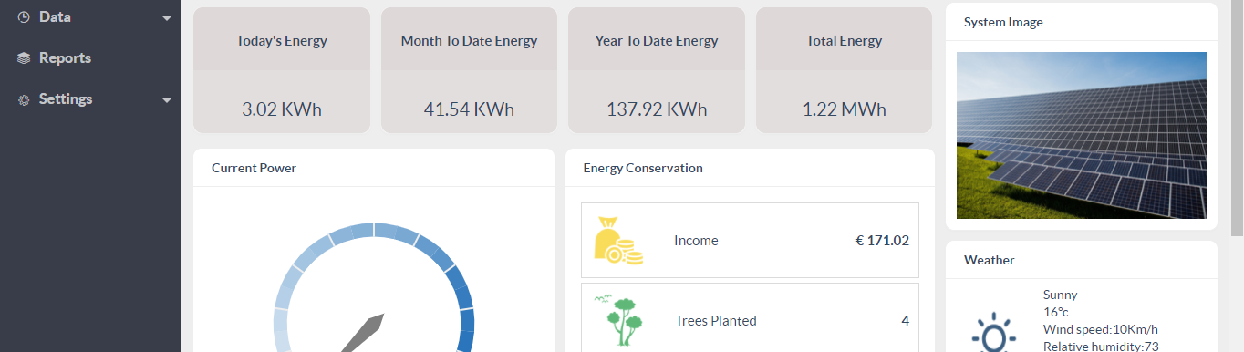This screenshot has width=1244, height=352.
Task: Click the 1.22 MWh value
Action: [844, 109]
